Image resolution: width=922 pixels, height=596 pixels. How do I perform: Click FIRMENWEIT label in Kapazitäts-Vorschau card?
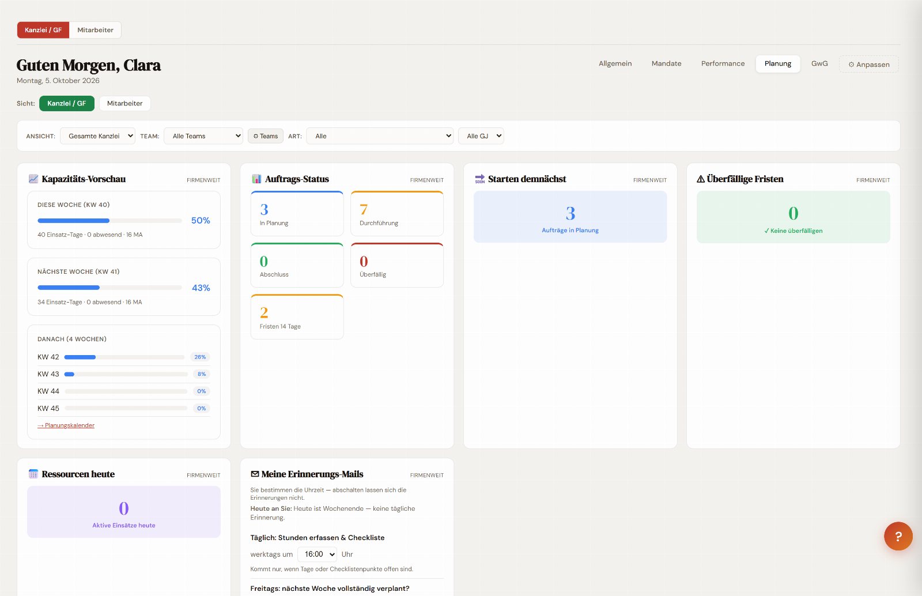[203, 180]
